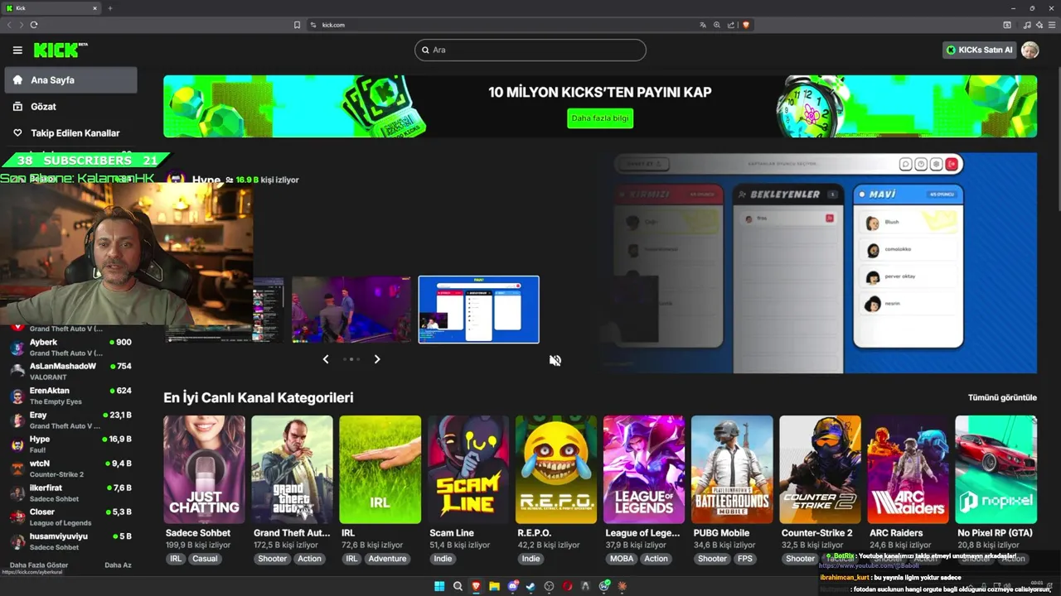Open the red Opera taskbar icon
1061x596 pixels.
pyautogui.click(x=567, y=586)
